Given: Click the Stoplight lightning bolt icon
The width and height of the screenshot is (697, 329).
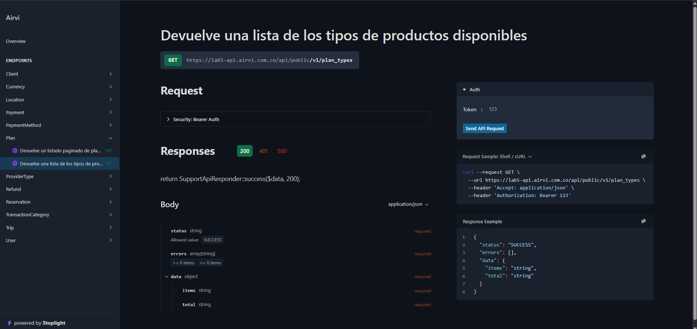Looking at the screenshot, I should [9, 323].
